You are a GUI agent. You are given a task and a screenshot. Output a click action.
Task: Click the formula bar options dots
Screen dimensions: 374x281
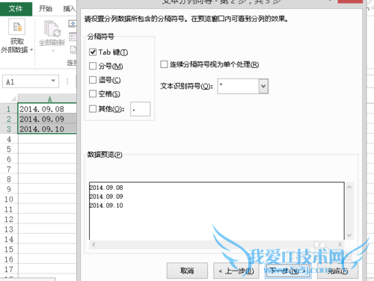(67, 81)
